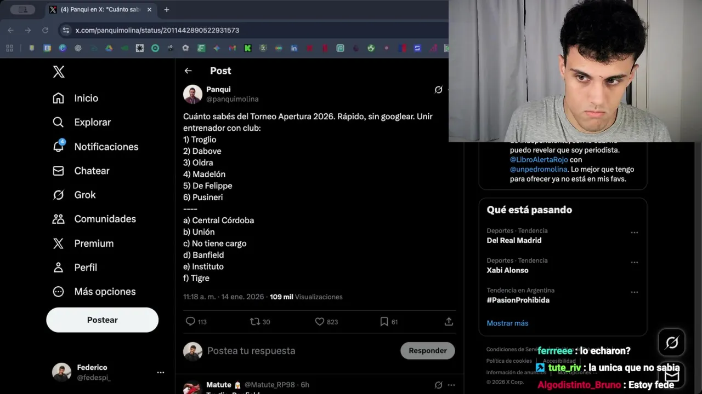Open replies via the comment bubble icon
This screenshot has height=394, width=702.
[190, 322]
